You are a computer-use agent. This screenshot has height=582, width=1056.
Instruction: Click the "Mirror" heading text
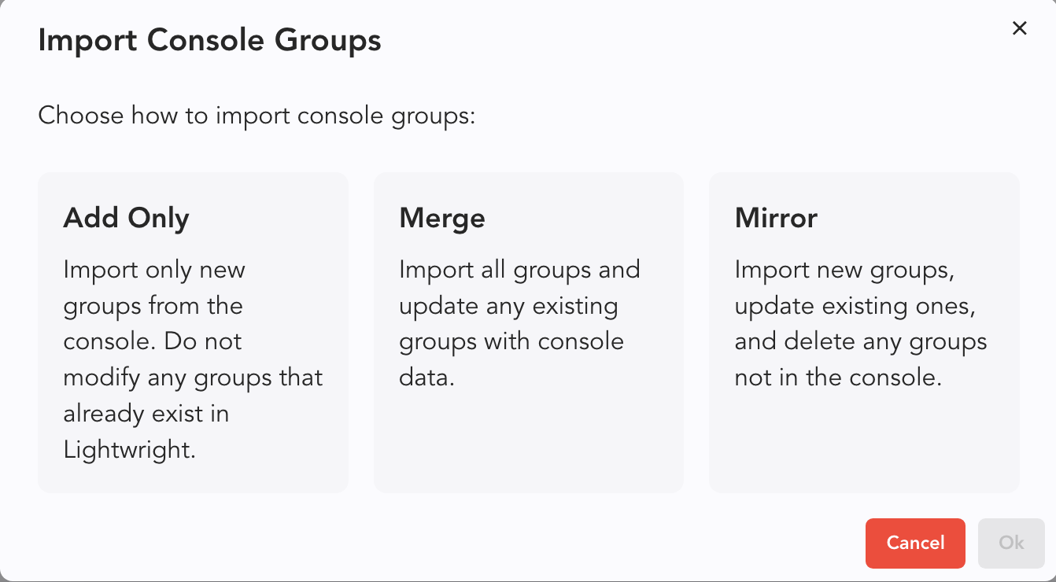(776, 218)
